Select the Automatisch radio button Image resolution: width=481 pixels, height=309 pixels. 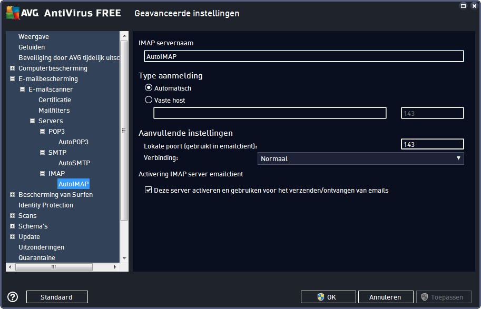tap(149, 88)
